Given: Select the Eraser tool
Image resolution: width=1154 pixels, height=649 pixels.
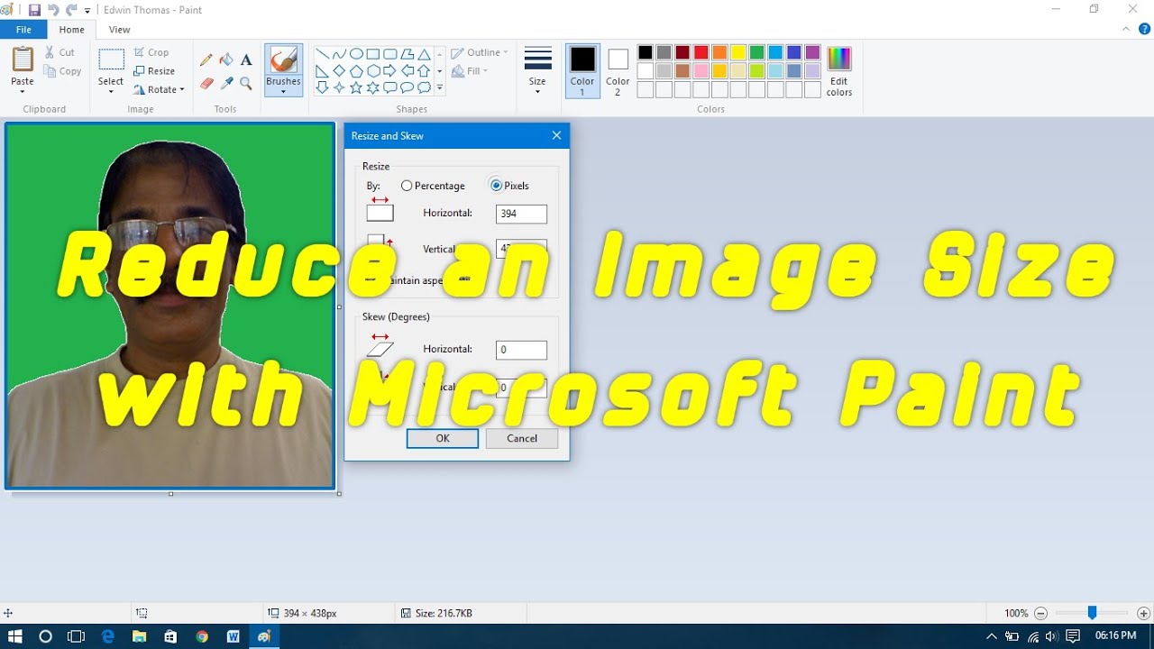Looking at the screenshot, I should tap(206, 83).
